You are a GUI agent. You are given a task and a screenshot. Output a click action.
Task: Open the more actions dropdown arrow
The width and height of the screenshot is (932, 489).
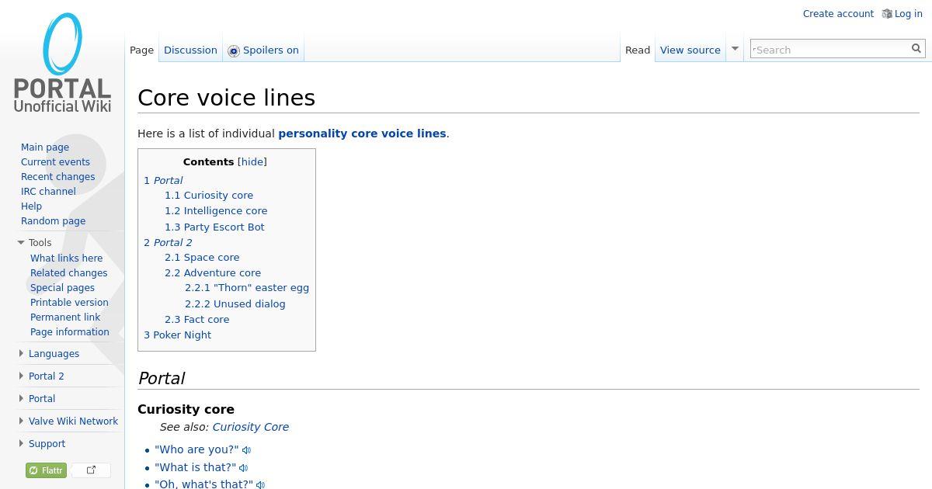[x=735, y=49]
